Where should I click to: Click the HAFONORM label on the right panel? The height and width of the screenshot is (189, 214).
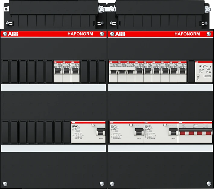187,34
